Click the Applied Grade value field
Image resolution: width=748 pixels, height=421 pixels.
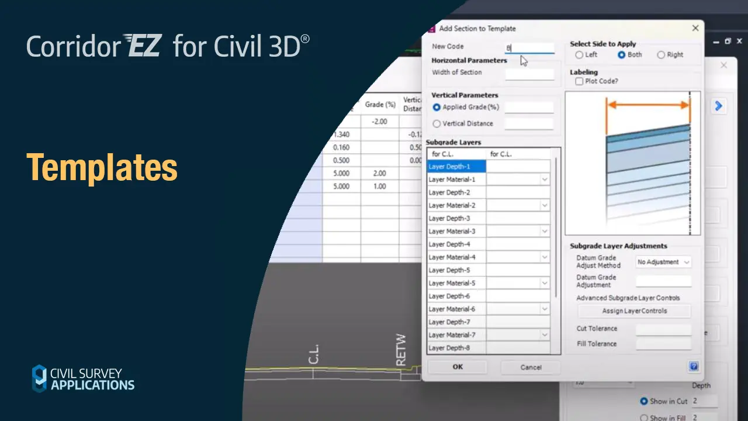pyautogui.click(x=529, y=108)
